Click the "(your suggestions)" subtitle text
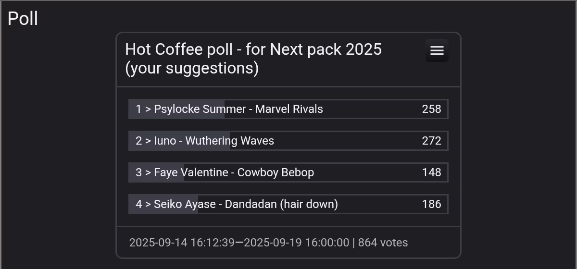Viewport: 577px width, 269px height. [x=192, y=68]
